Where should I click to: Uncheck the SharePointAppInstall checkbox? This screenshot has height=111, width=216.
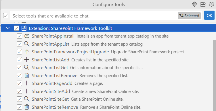19,36
